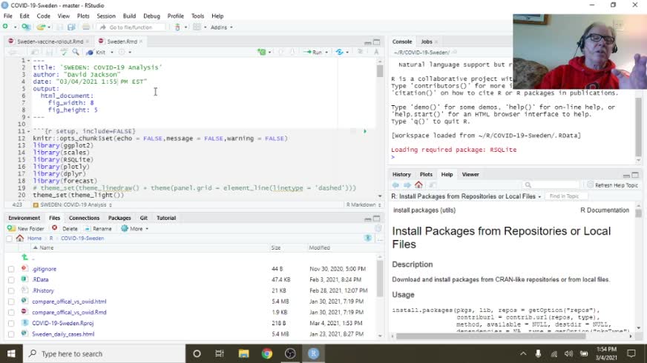The image size is (647, 363).
Task: Click the Home breadcrumb in Files pane
Action: 34,238
